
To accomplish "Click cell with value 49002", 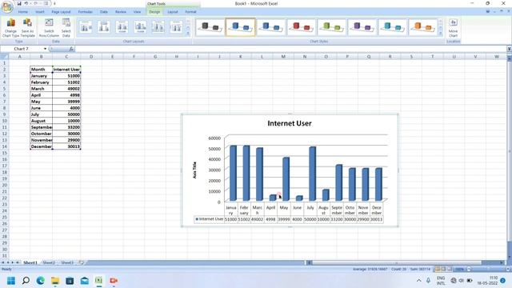I will click(x=66, y=89).
